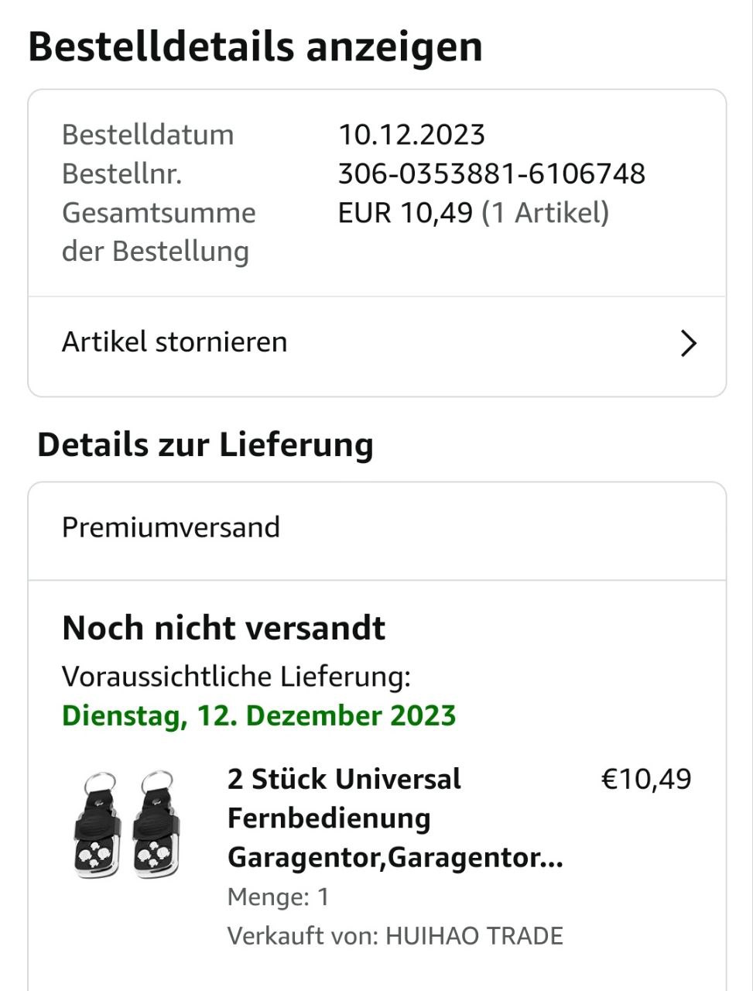Tap the Bestelldatum label
The height and width of the screenshot is (991, 753).
click(148, 135)
